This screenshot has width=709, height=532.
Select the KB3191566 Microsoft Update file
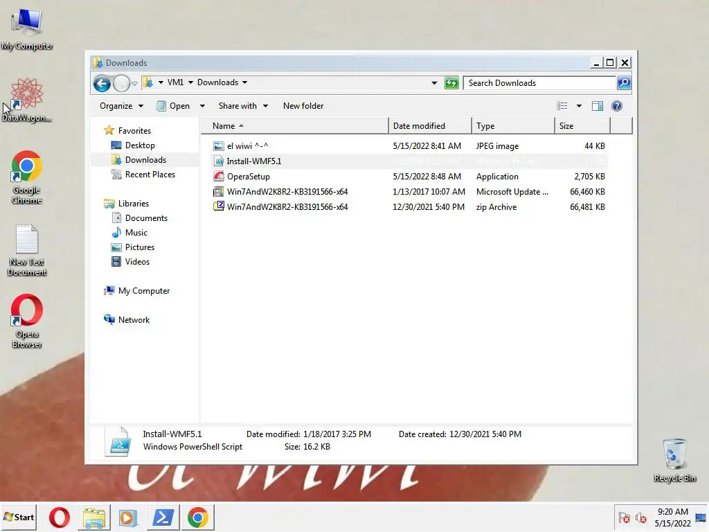click(409, 192)
